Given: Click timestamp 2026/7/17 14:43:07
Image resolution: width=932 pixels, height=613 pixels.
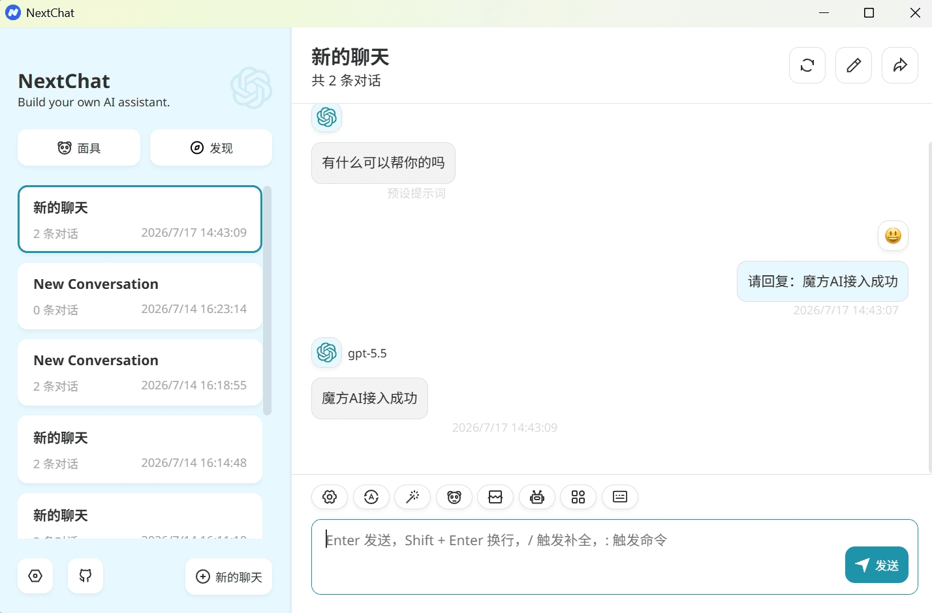Looking at the screenshot, I should tap(846, 310).
